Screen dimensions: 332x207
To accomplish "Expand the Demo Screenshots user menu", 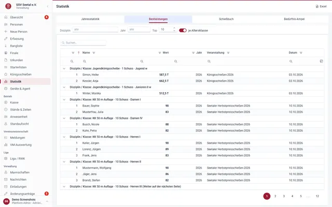I will pos(47,201).
